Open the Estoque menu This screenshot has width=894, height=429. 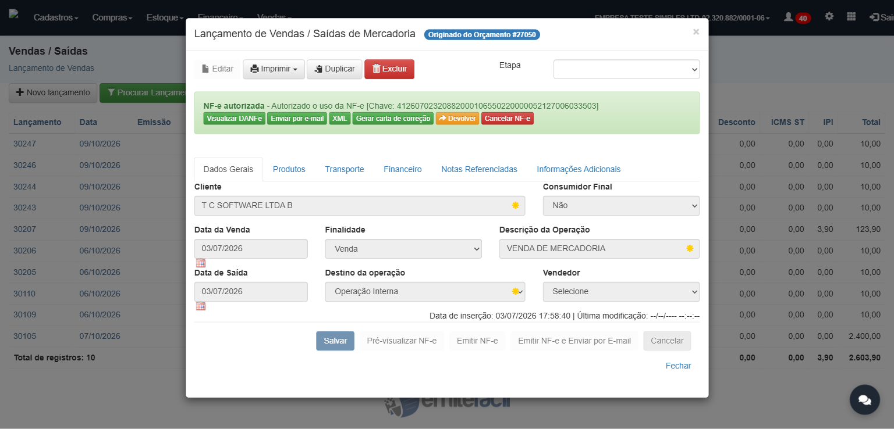(165, 17)
